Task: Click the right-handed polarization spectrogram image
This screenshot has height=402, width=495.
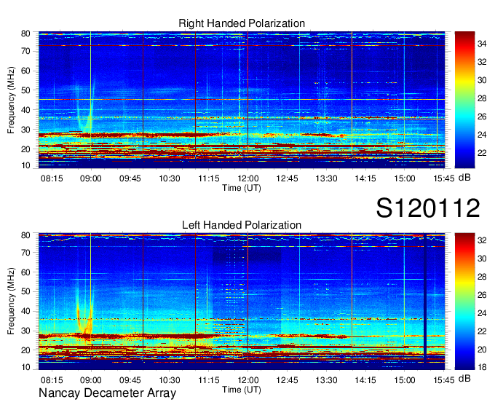Action: pos(242,100)
